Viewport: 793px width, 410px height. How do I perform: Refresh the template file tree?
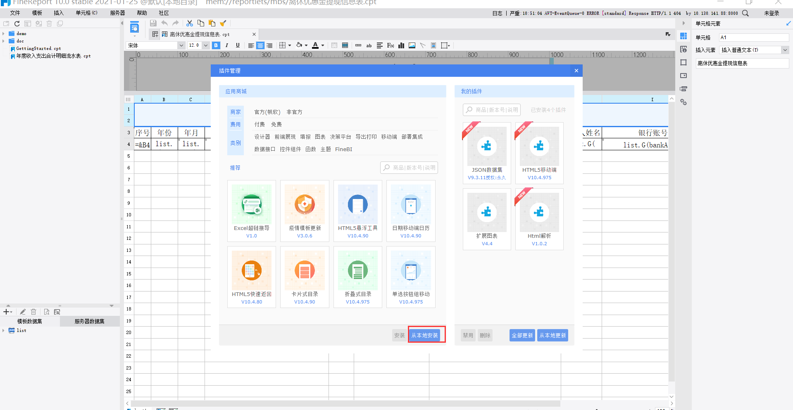17,24
